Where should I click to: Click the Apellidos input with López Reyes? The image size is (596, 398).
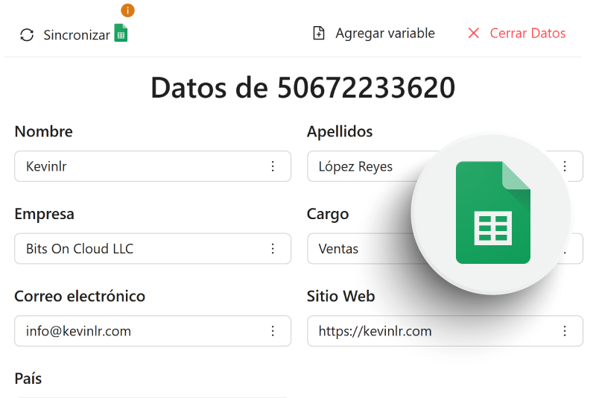[x=445, y=166]
